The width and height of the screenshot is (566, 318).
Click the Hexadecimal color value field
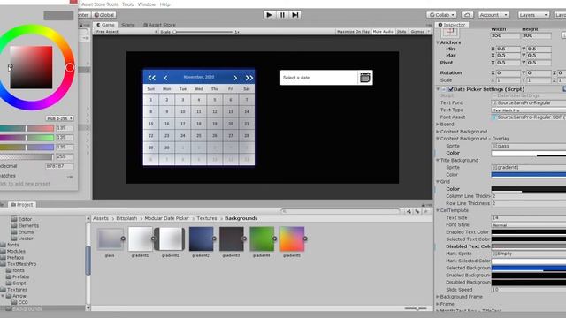click(x=59, y=166)
